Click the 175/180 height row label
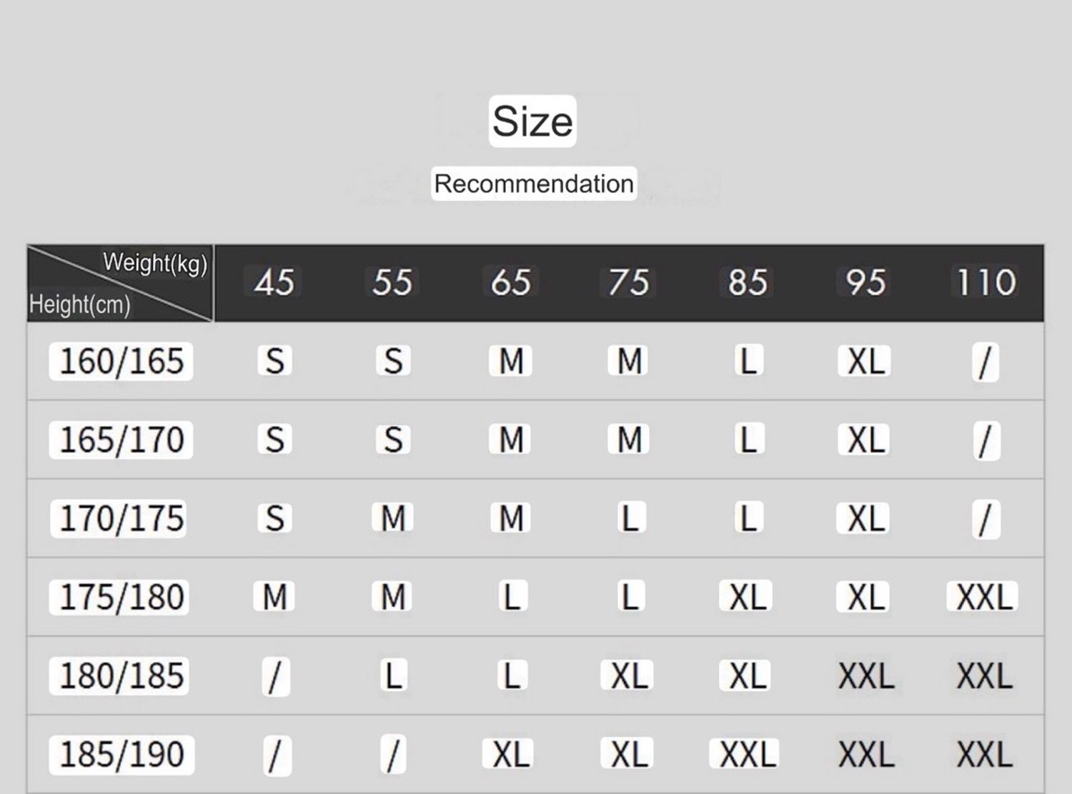 (121, 597)
